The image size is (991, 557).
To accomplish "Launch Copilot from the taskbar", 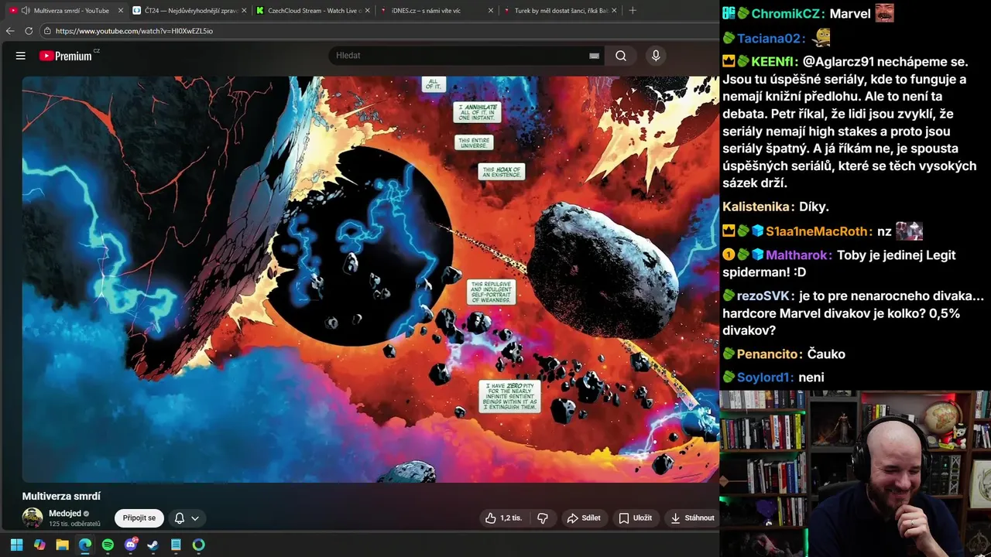I will [39, 545].
